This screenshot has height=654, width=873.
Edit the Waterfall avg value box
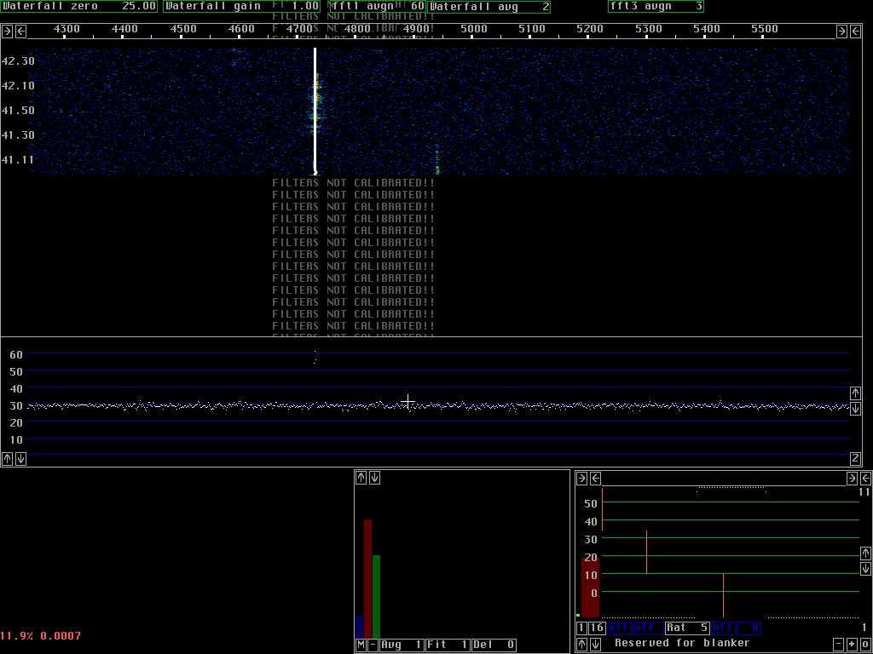pyautogui.click(x=489, y=7)
